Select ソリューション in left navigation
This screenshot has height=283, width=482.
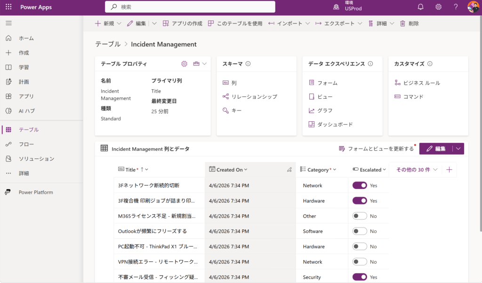36,159
